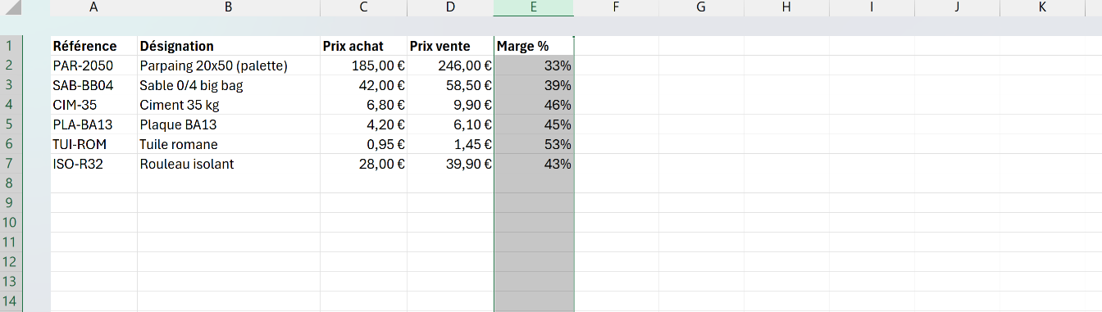Click the highlighted column E header
The height and width of the screenshot is (312, 1102).
pyautogui.click(x=534, y=7)
